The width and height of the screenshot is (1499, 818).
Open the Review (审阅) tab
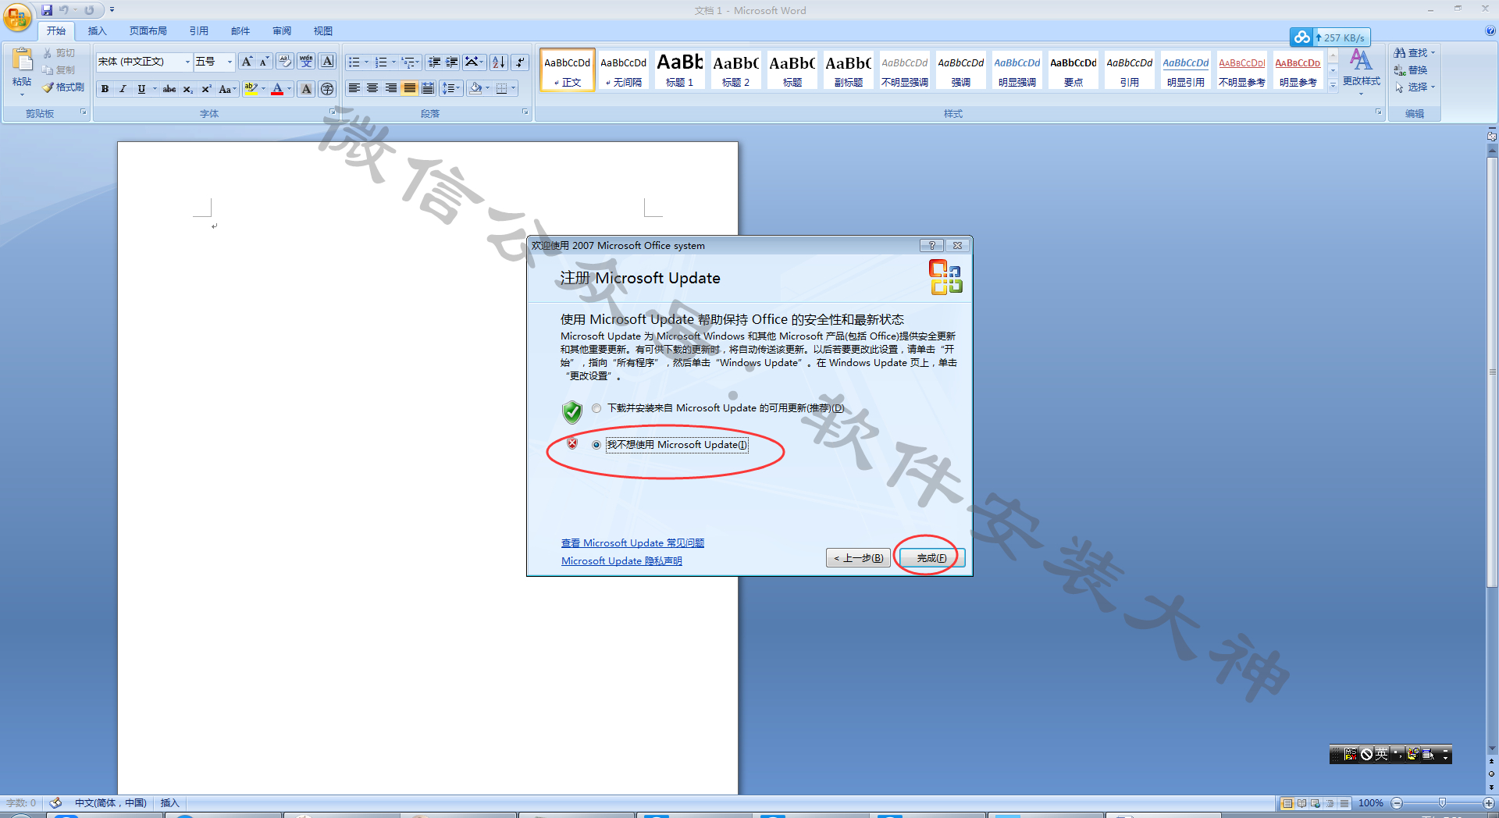click(x=282, y=31)
